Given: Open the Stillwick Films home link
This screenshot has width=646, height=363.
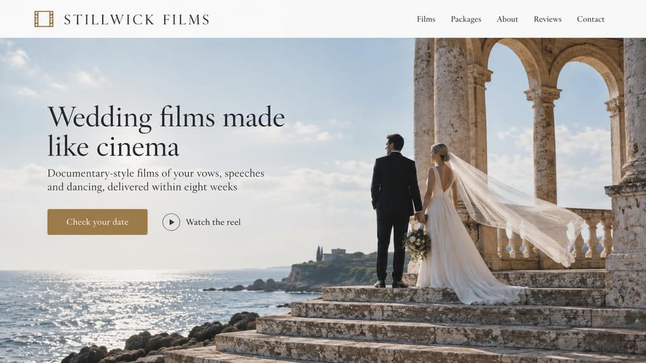Looking at the screenshot, I should 137,19.
